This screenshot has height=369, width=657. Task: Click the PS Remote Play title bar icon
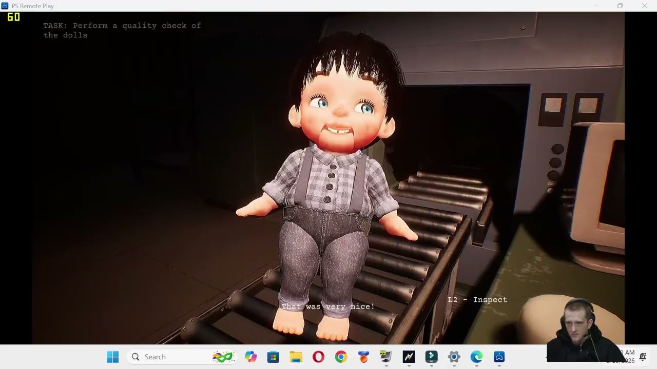click(5, 6)
